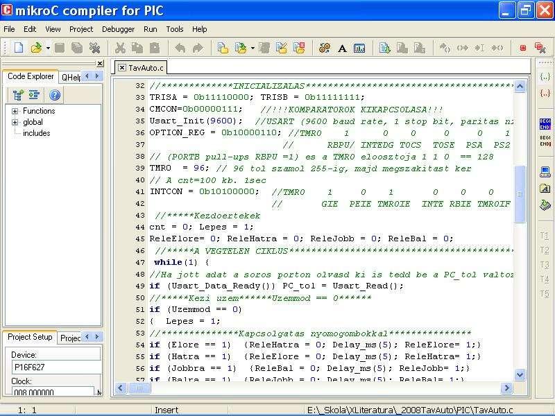Click the T5 template button in right sidebar
Screen dimensions: 555x416
click(x=545, y=293)
